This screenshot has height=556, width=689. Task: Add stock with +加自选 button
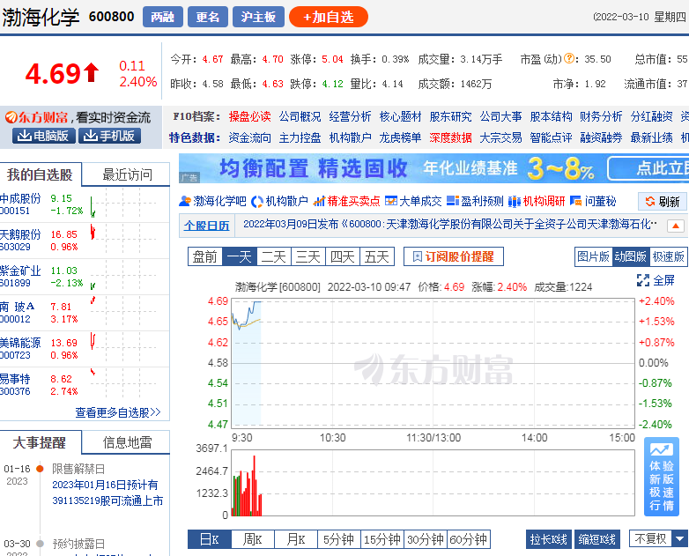[329, 17]
